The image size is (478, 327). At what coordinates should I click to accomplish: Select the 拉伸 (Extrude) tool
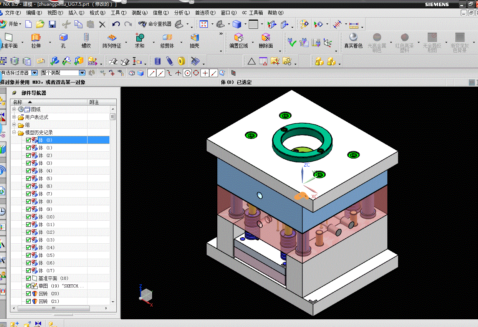pyautogui.click(x=36, y=41)
